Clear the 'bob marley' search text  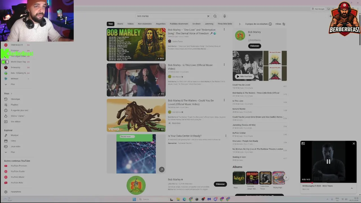pos(208,16)
